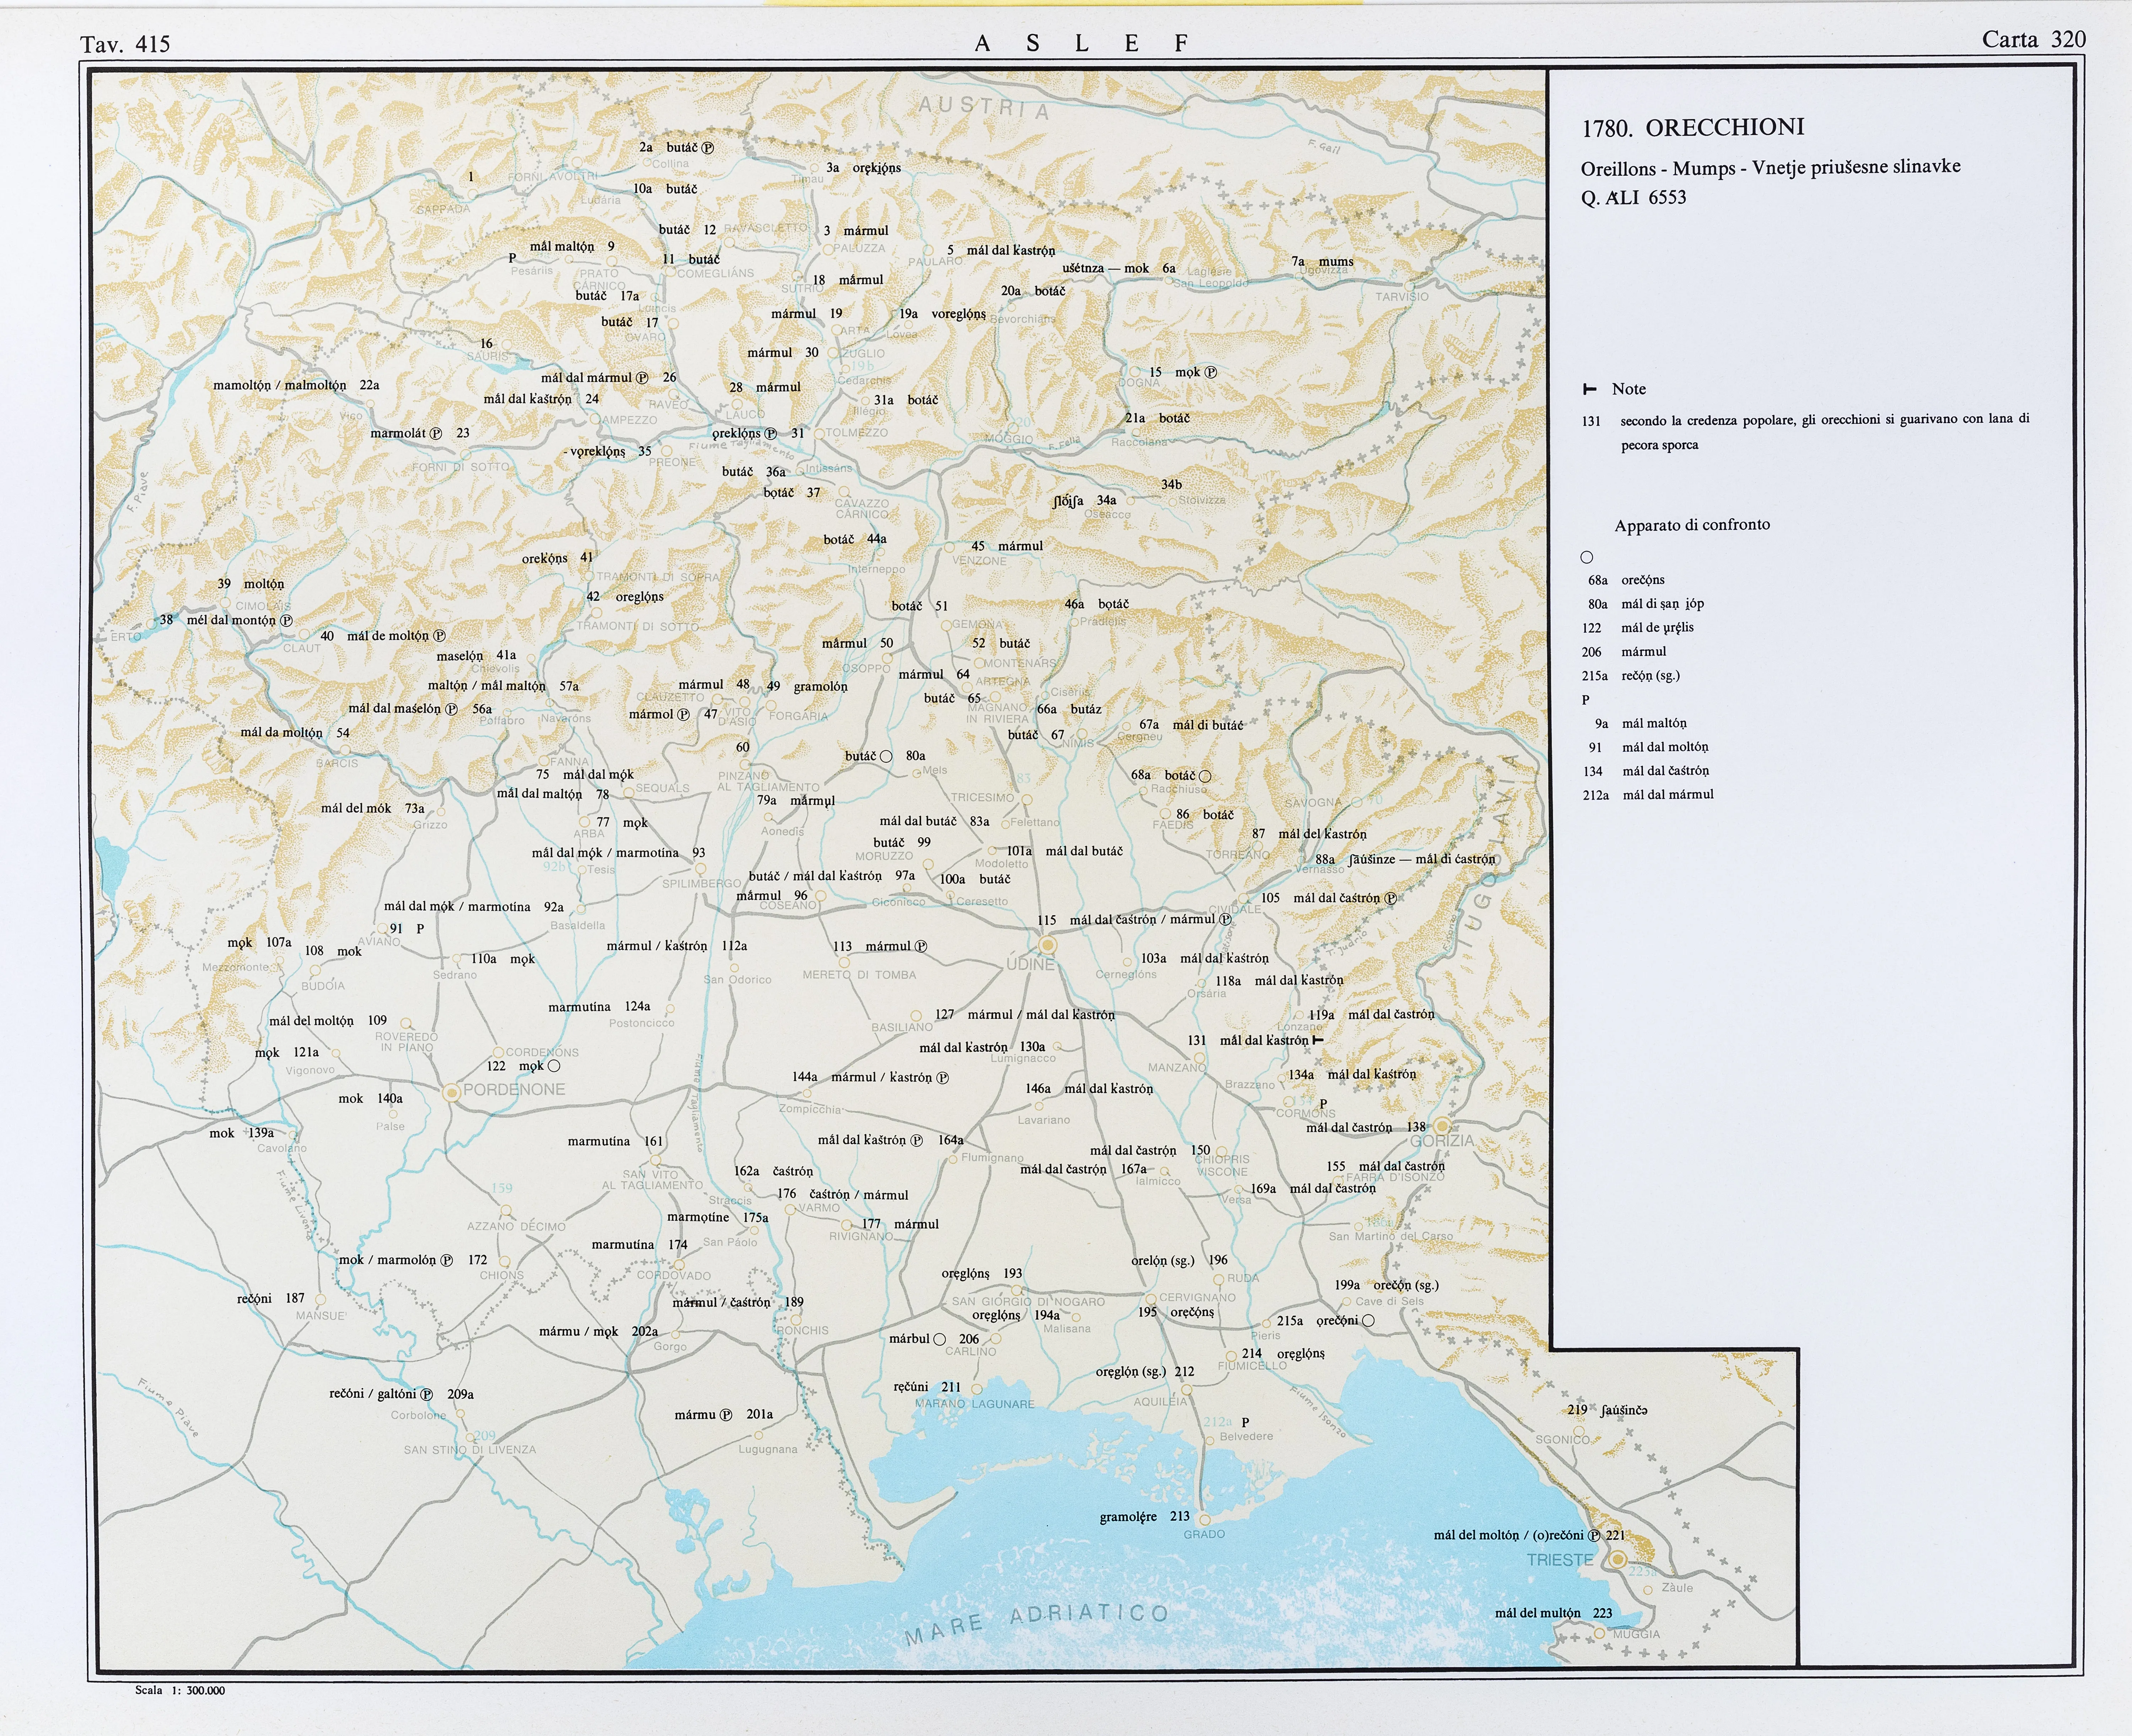2132x1736 pixels.
Task: Click the empty circle symbol under Apparato di confronto
Action: [x=1587, y=557]
